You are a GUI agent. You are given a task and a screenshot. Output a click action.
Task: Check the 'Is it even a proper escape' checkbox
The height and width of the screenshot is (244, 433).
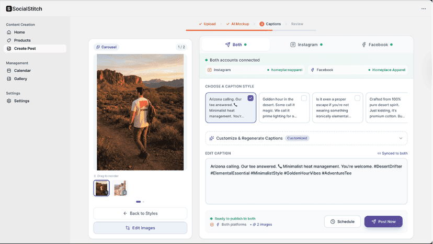coord(357,98)
